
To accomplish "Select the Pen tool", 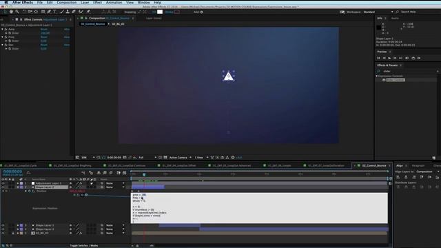I will pyautogui.click(x=49, y=12).
